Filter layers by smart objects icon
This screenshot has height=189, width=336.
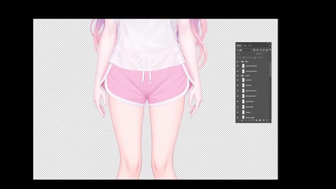(267, 50)
